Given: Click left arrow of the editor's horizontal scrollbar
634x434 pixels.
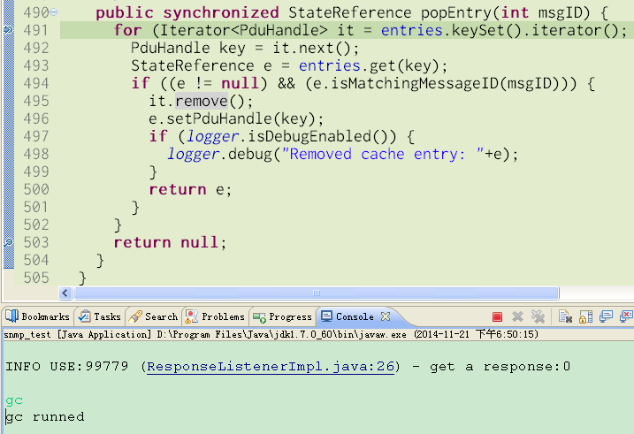Looking at the screenshot, I should 65,293.
